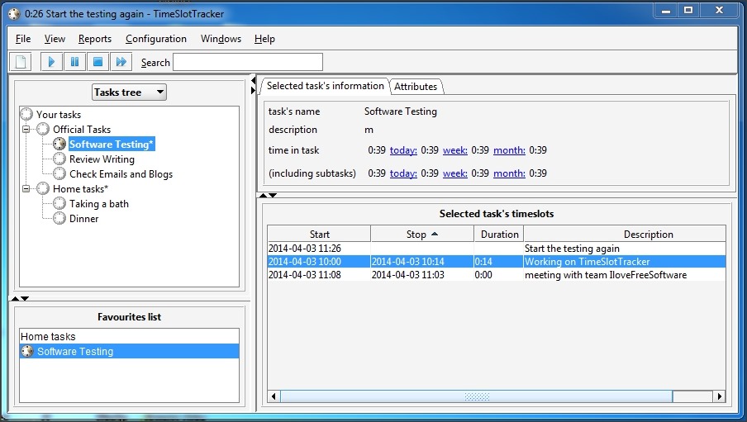Open the Tasks tree dropdown
747x422 pixels.
(129, 92)
